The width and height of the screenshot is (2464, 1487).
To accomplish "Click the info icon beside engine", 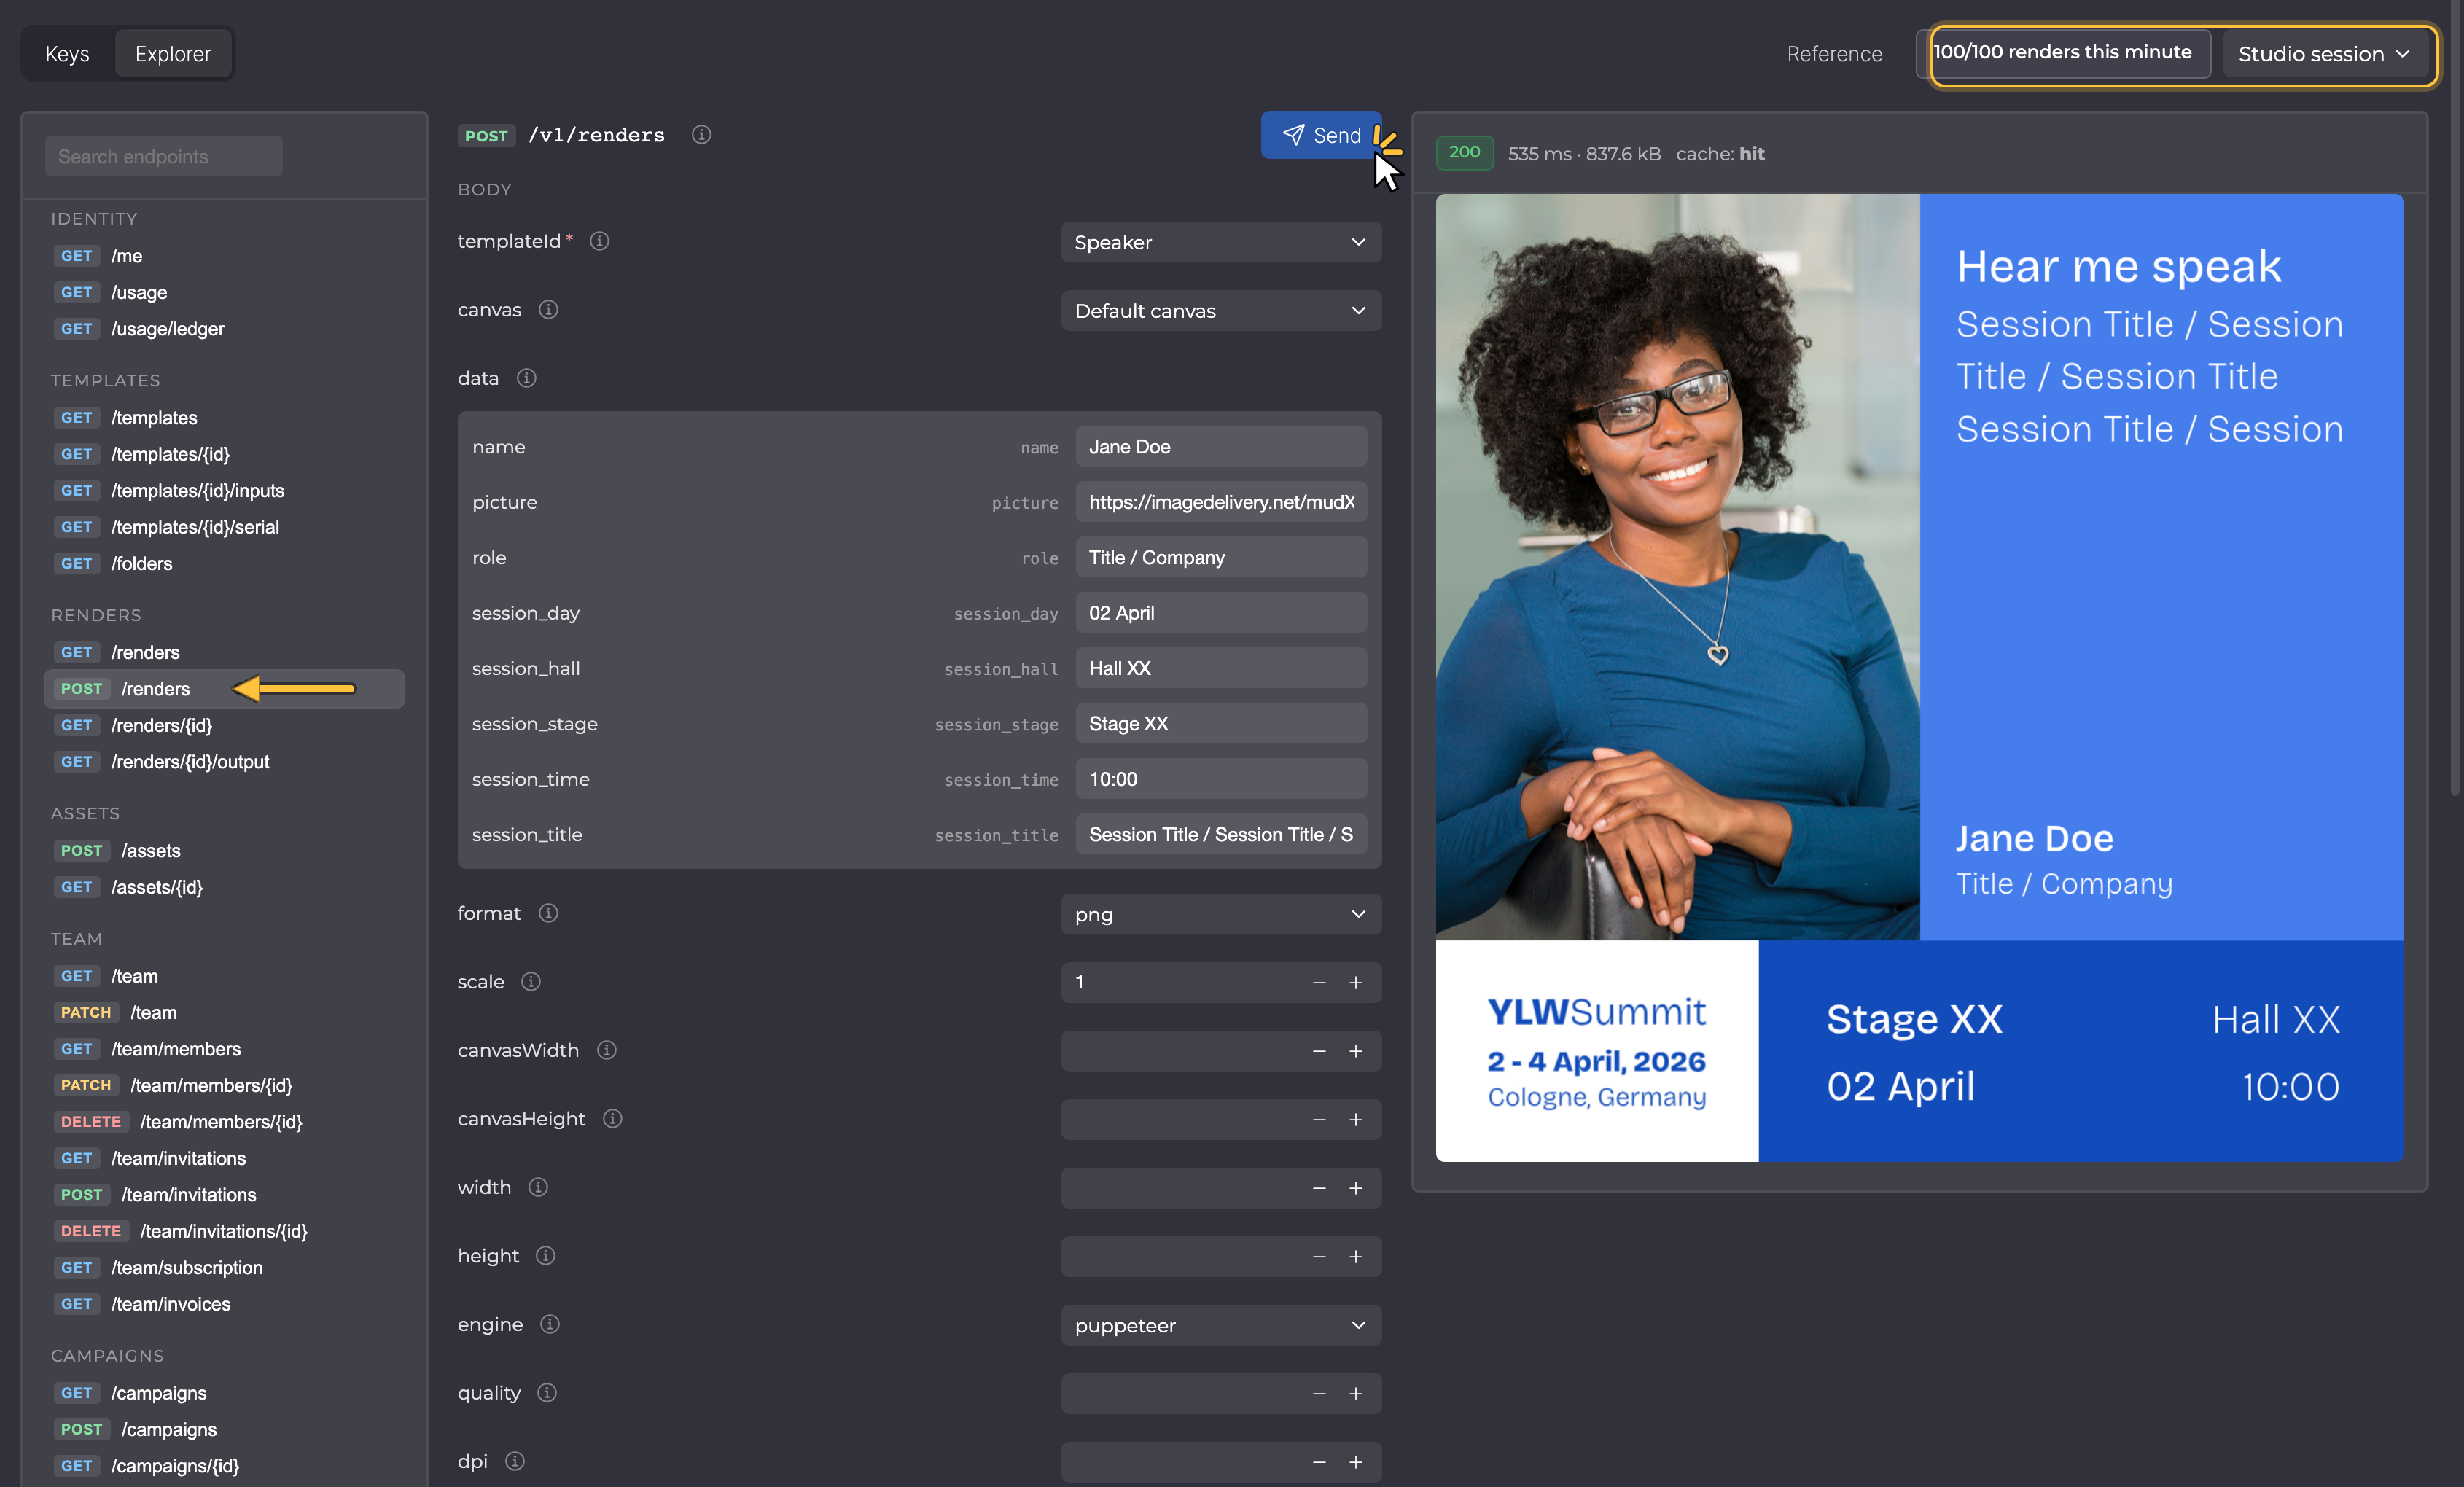I will [549, 1324].
